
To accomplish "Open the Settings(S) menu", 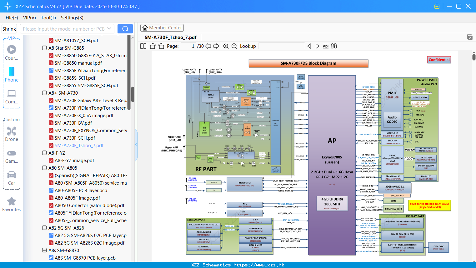I will [72, 18].
